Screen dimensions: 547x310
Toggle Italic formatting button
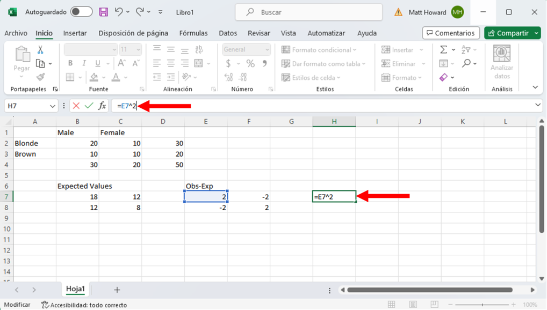coord(84,63)
